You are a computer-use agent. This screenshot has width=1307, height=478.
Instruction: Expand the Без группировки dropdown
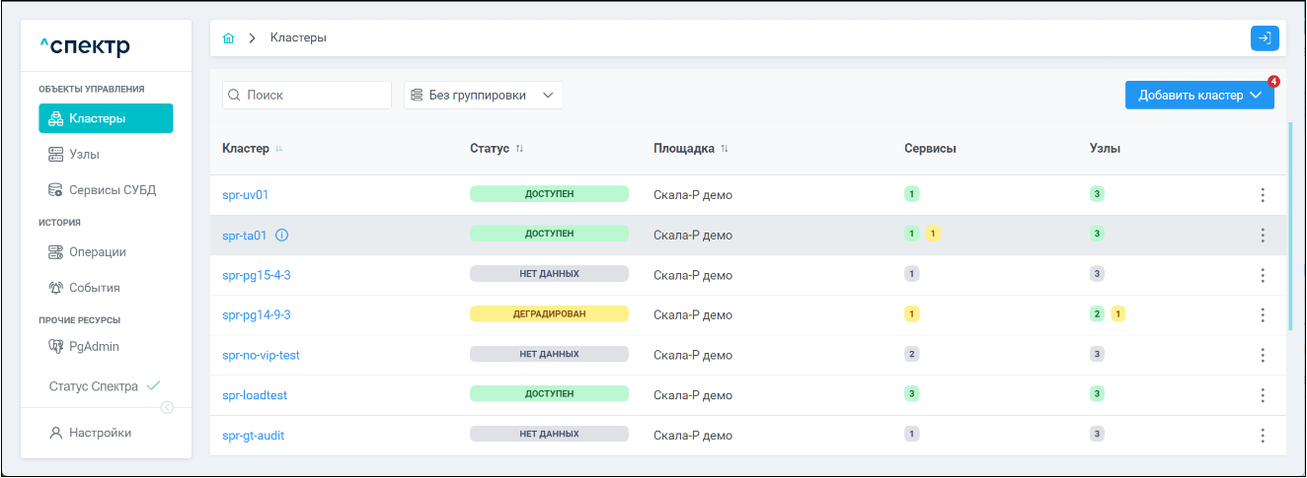483,96
